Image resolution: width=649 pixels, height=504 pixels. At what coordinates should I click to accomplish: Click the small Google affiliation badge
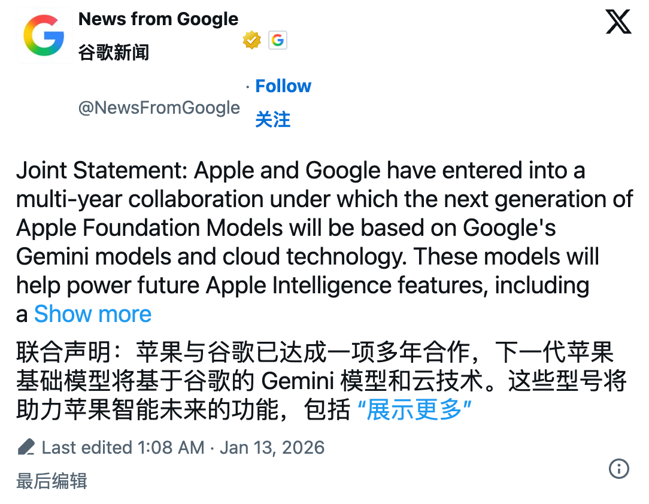pos(277,40)
